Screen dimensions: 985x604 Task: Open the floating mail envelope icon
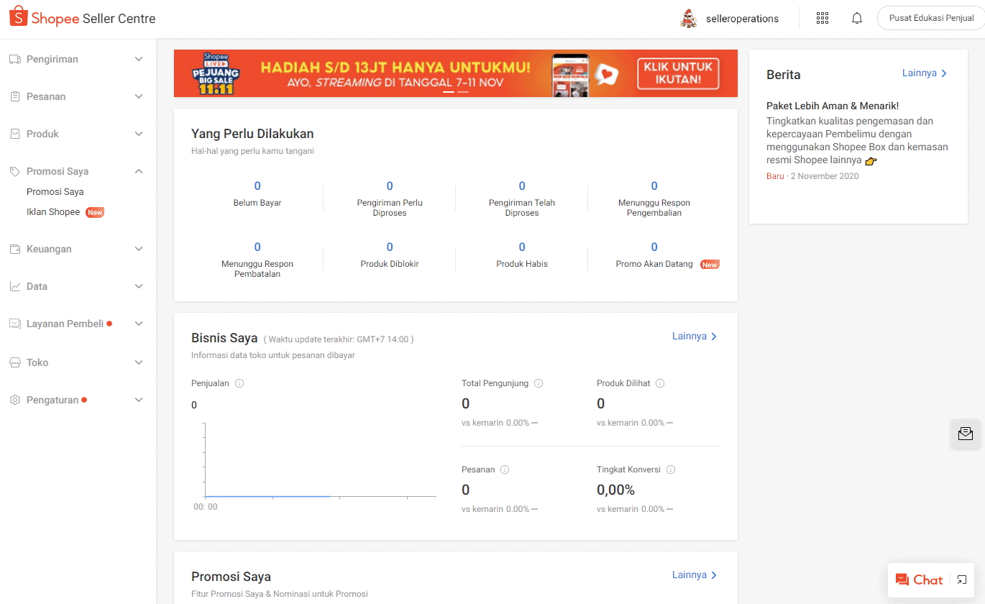[966, 434]
